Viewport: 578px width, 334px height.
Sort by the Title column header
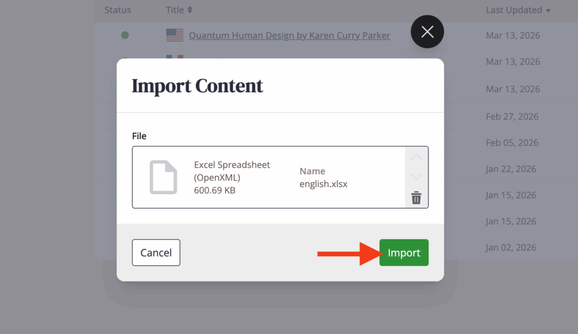click(x=175, y=10)
